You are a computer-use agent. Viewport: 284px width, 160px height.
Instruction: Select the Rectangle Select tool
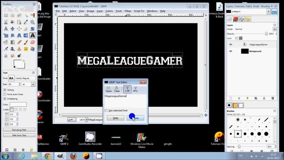tap(6, 16)
